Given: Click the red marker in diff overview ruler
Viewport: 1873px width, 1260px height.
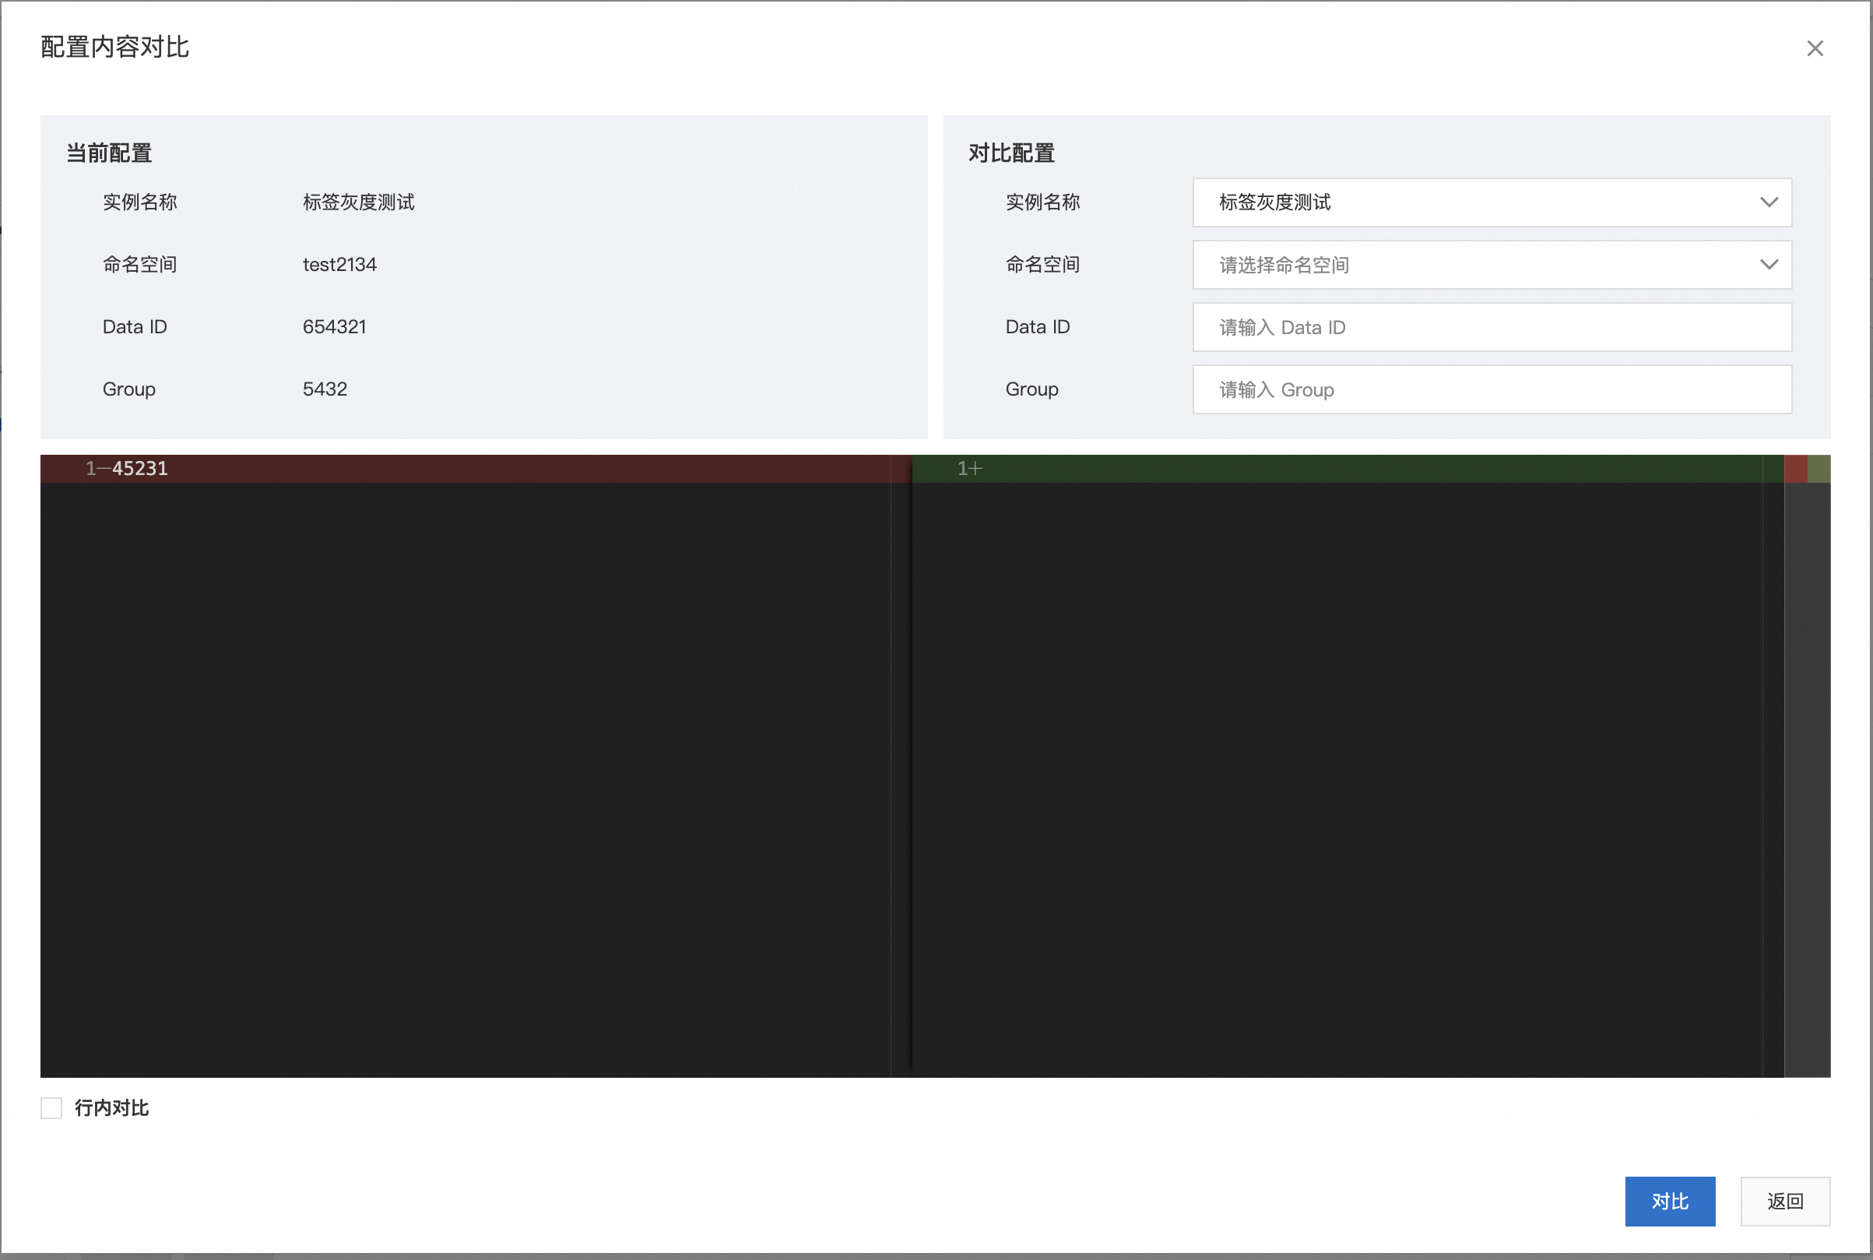Looking at the screenshot, I should click(1796, 469).
